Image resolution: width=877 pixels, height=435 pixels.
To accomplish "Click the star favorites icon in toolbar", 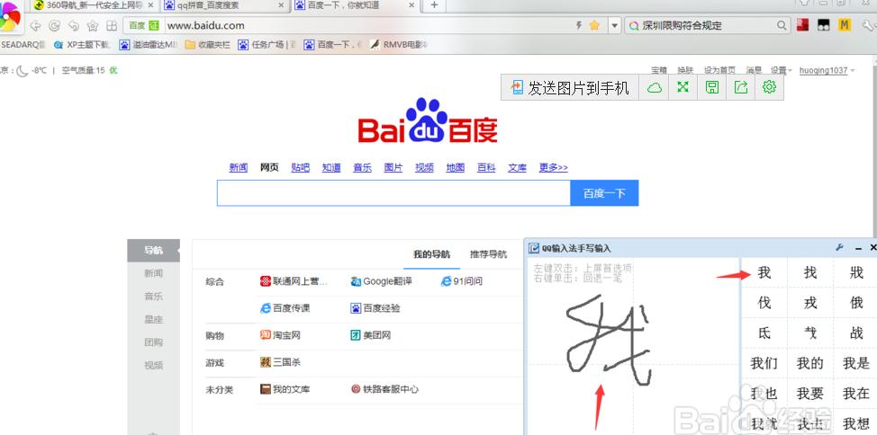I will coord(93,26).
